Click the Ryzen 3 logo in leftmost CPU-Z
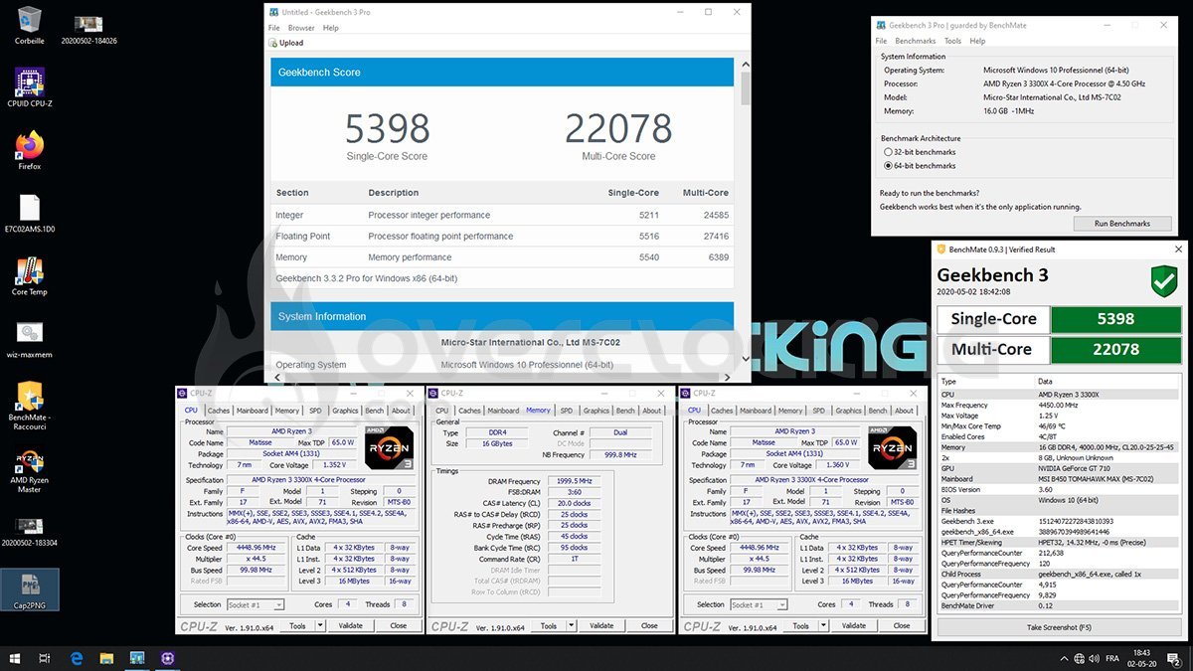This screenshot has width=1193, height=671. (x=390, y=446)
